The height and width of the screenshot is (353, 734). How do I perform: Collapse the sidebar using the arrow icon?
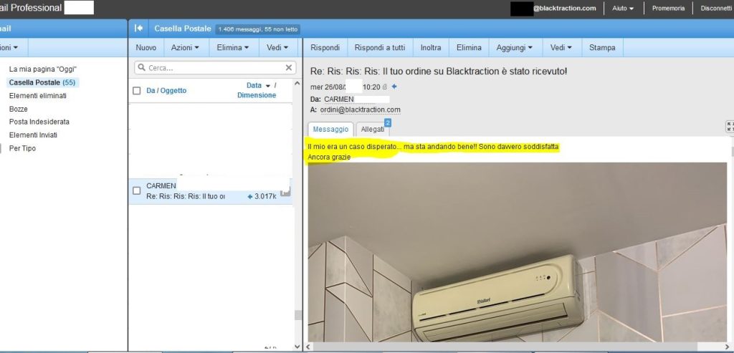[x=138, y=29]
